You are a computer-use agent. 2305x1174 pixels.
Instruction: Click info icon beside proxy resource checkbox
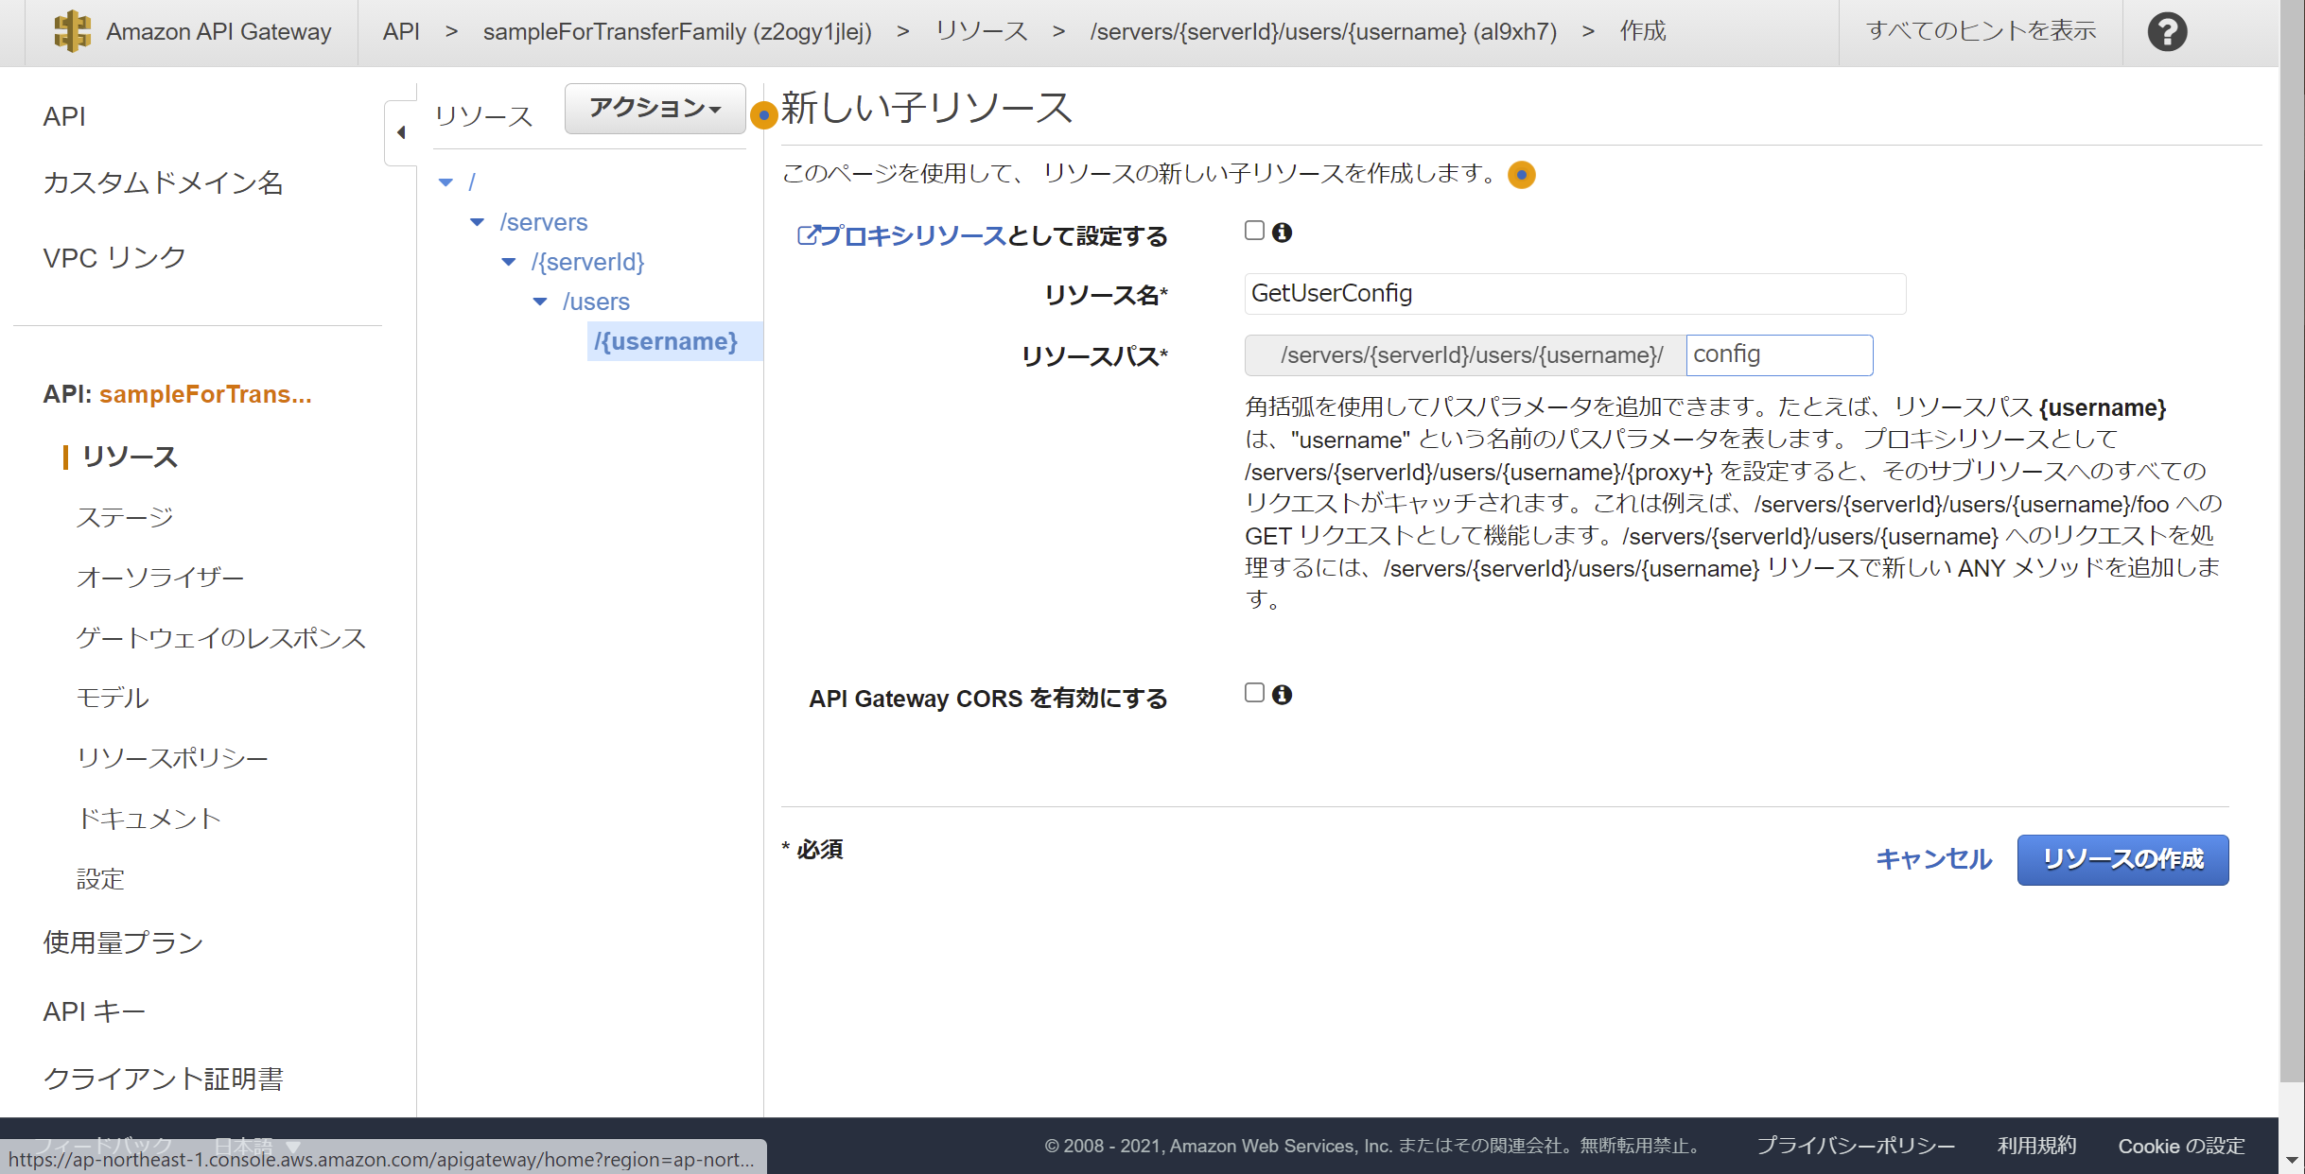point(1283,233)
